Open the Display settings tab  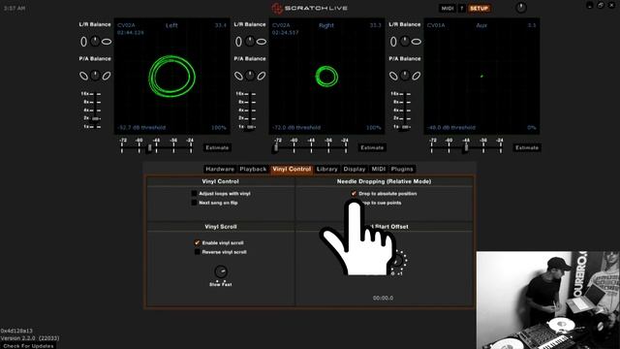[x=355, y=169]
